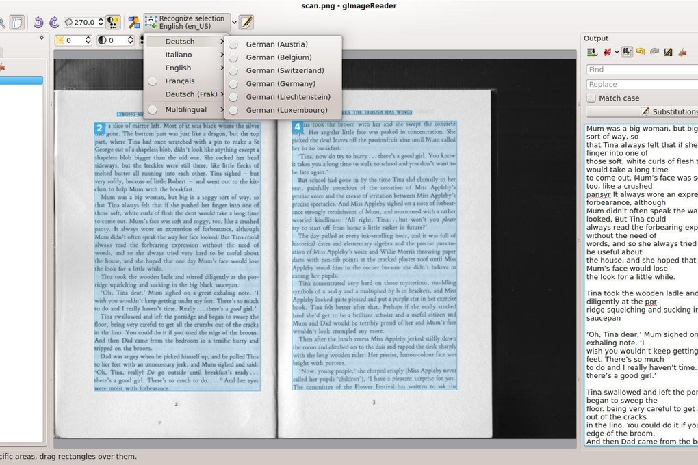
Task: Click Recognize selection button
Action: [187, 23]
